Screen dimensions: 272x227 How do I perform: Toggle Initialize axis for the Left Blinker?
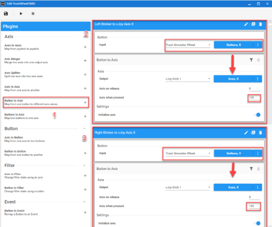[x=257, y=115]
